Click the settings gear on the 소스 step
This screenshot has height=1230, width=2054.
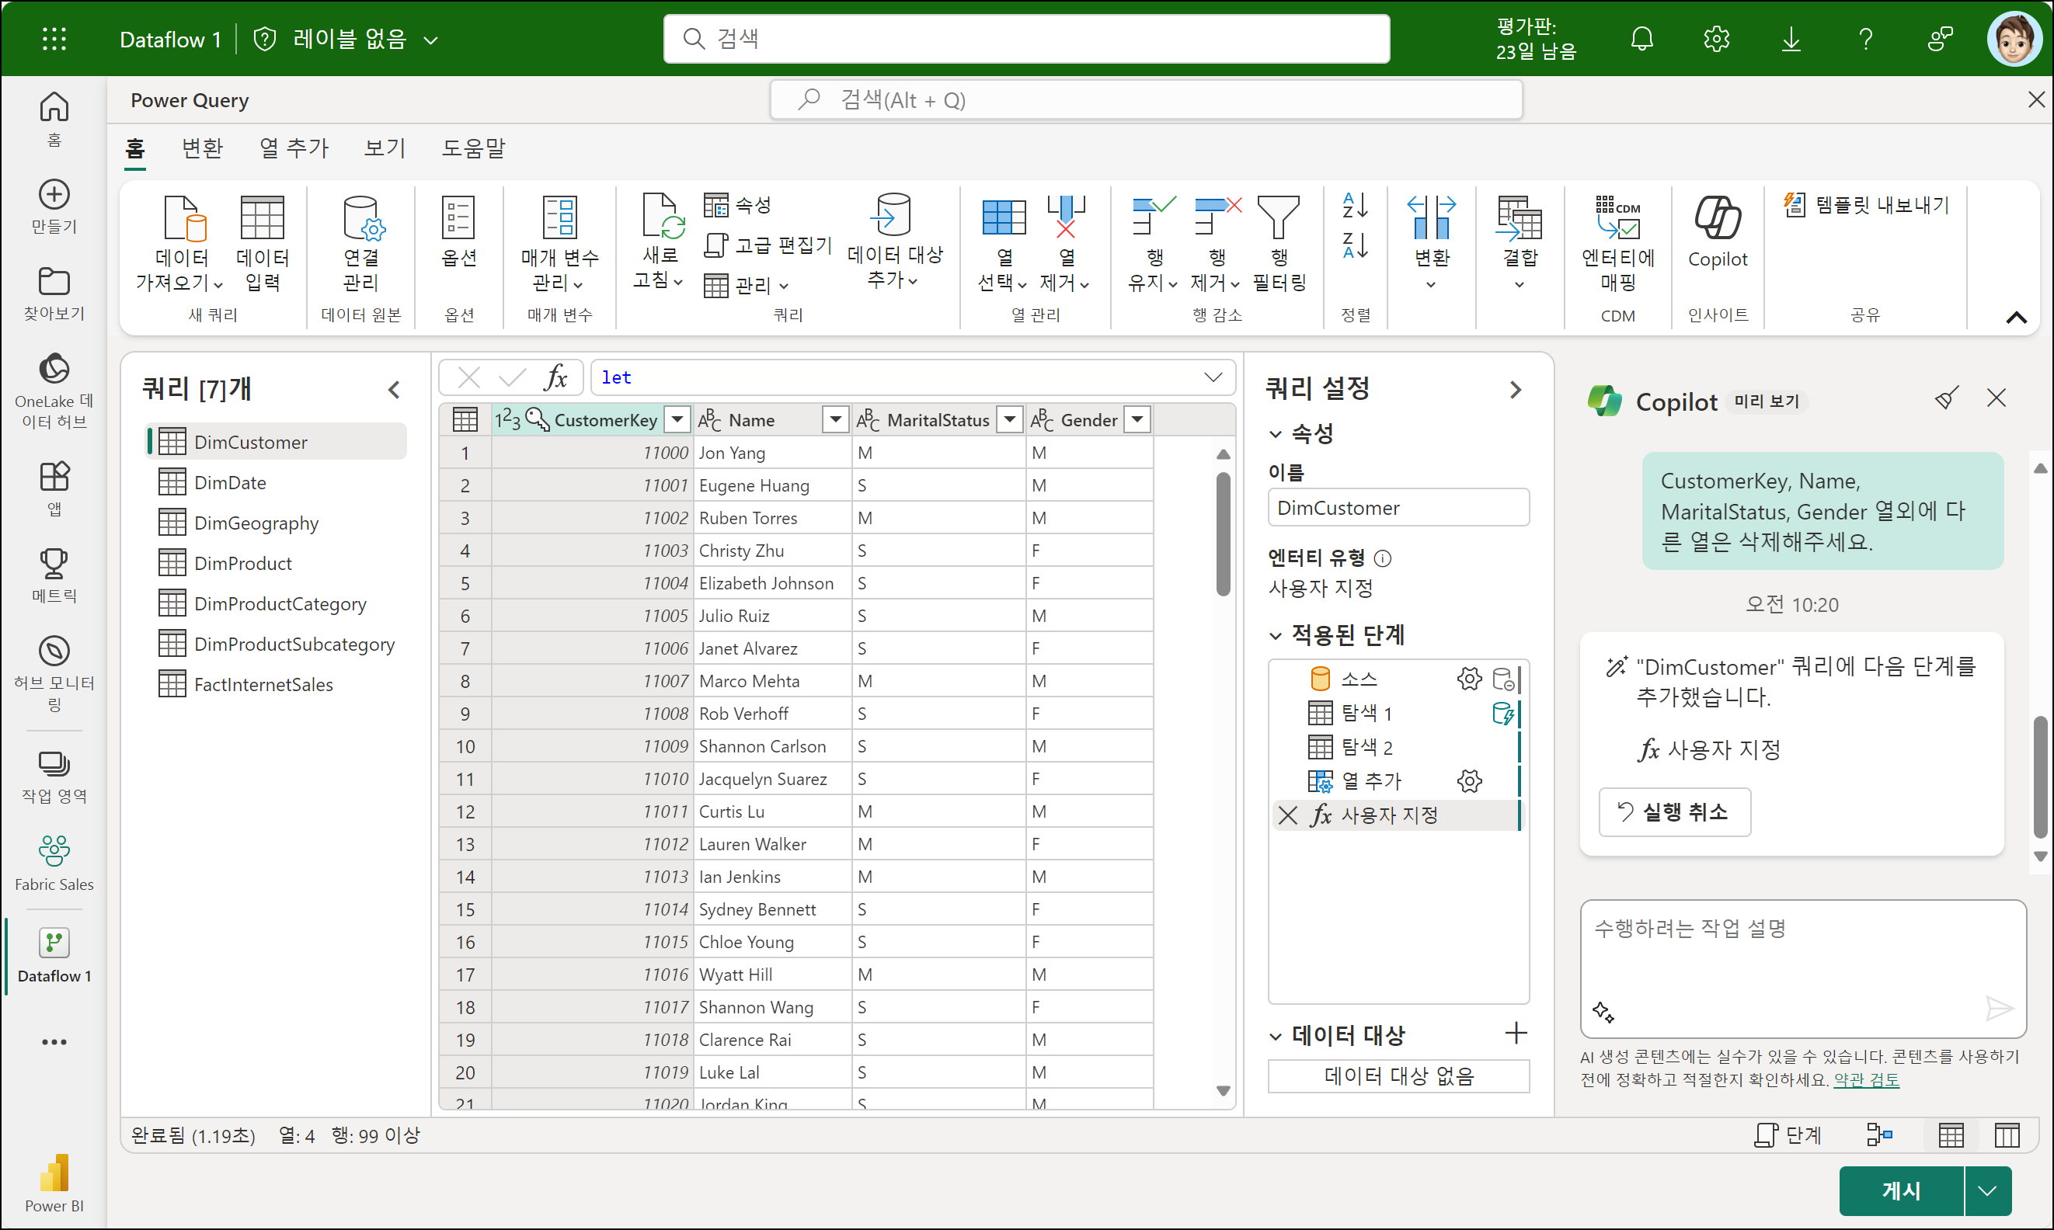(x=1468, y=679)
